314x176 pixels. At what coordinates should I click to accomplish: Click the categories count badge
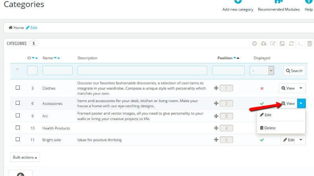click(34, 43)
